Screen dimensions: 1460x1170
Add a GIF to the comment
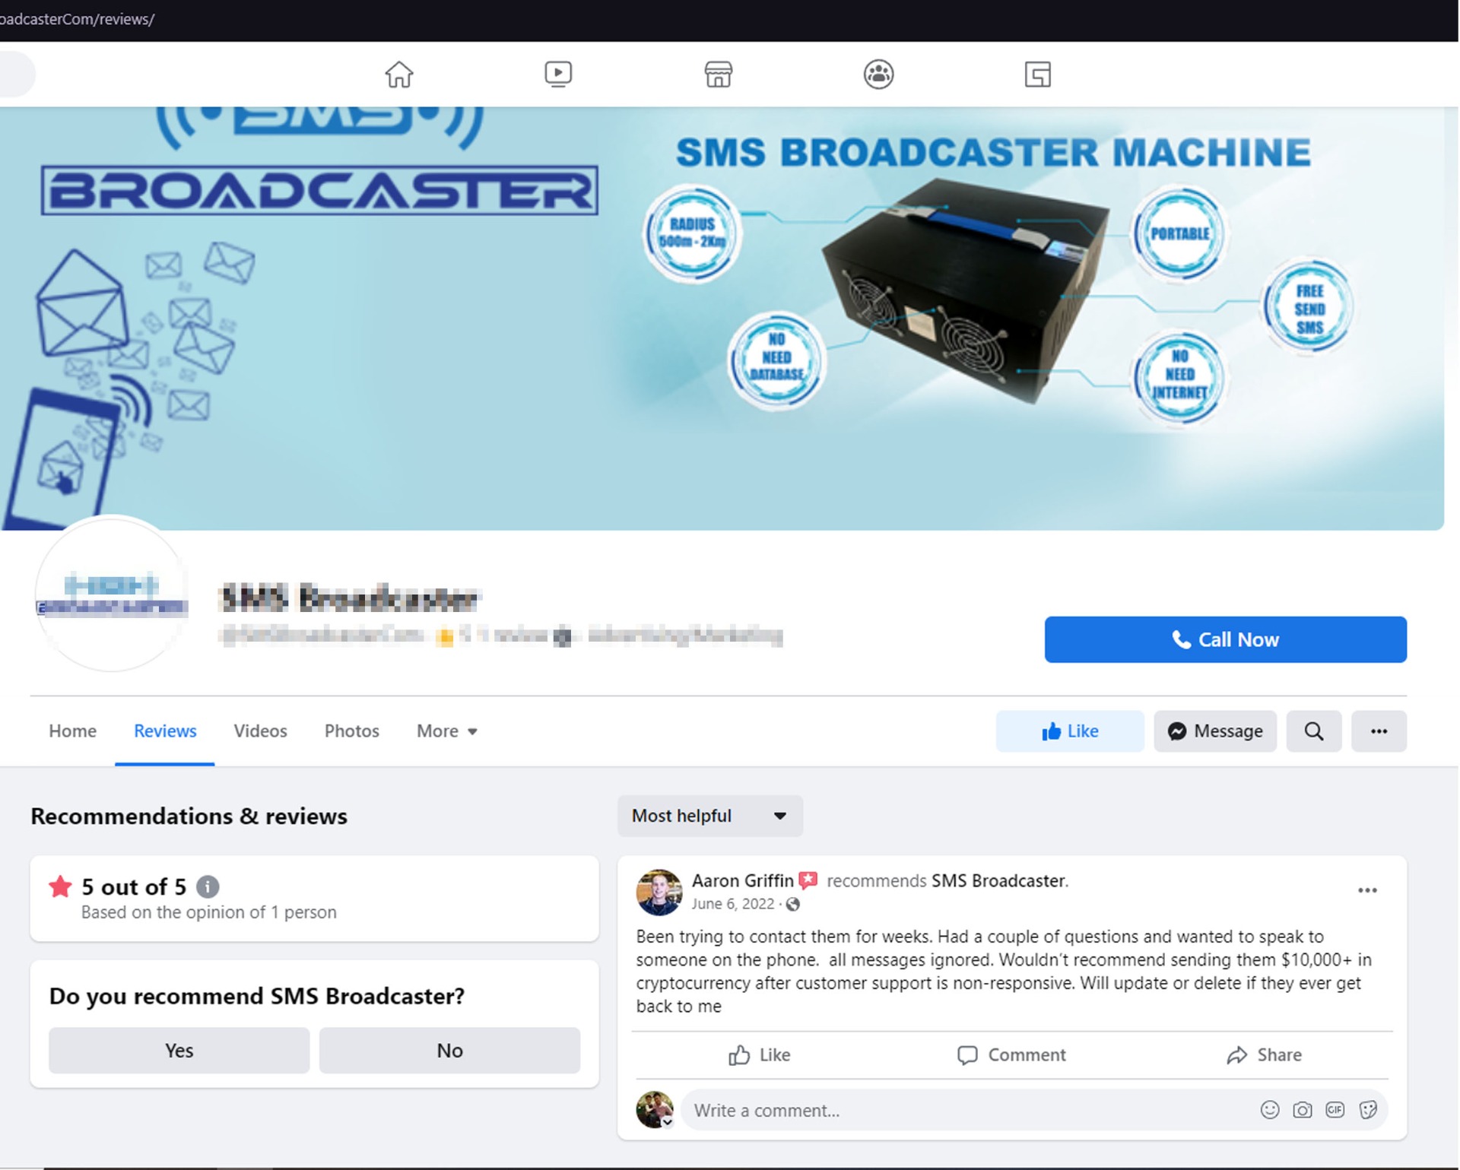coord(1335,1110)
